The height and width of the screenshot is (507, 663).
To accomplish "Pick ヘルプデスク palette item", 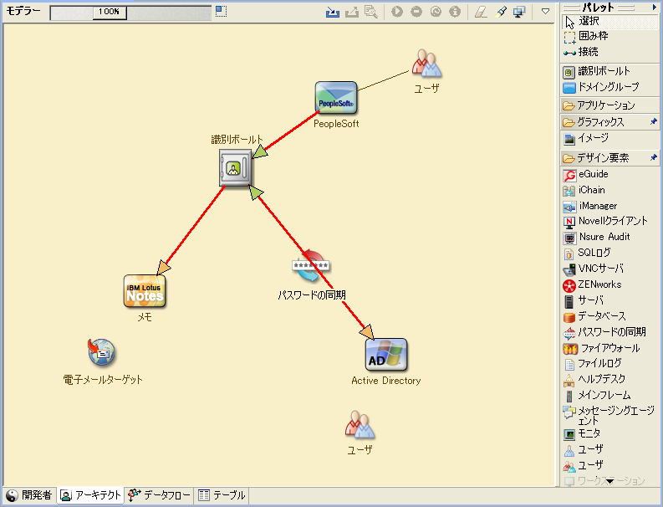I will pos(610,379).
